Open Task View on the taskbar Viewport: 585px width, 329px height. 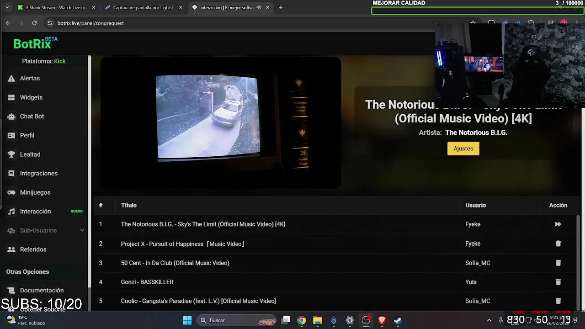[286, 320]
